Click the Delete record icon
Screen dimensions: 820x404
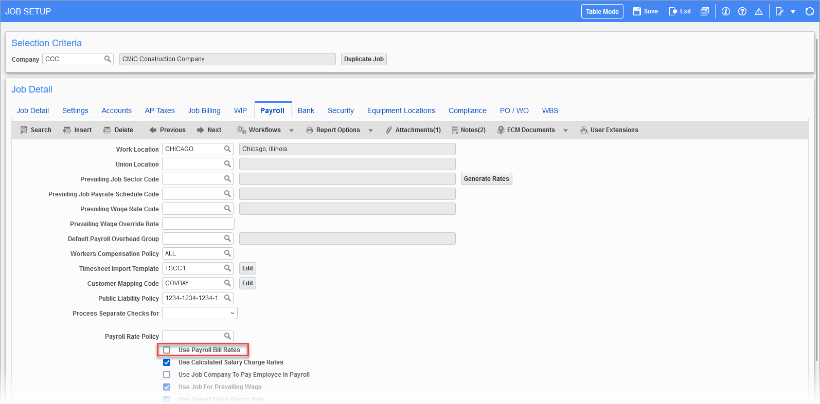[x=107, y=130]
